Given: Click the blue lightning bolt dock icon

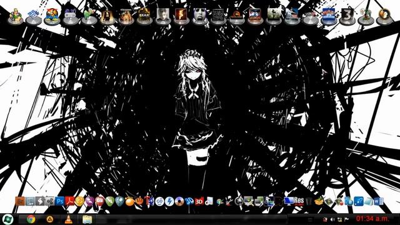Looking at the screenshot, I should pos(169,201).
